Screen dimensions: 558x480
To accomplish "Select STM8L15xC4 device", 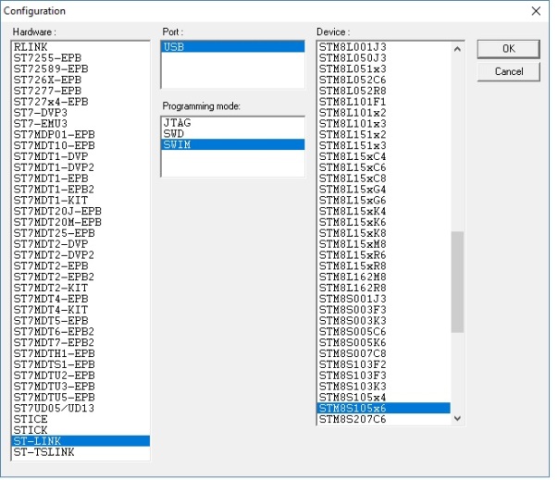I will click(x=384, y=156).
